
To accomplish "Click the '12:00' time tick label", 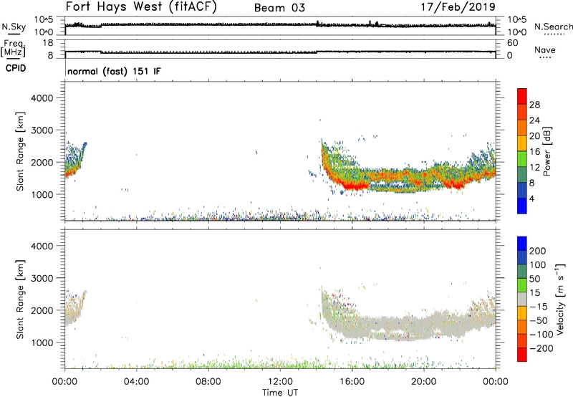I will 280,382.
